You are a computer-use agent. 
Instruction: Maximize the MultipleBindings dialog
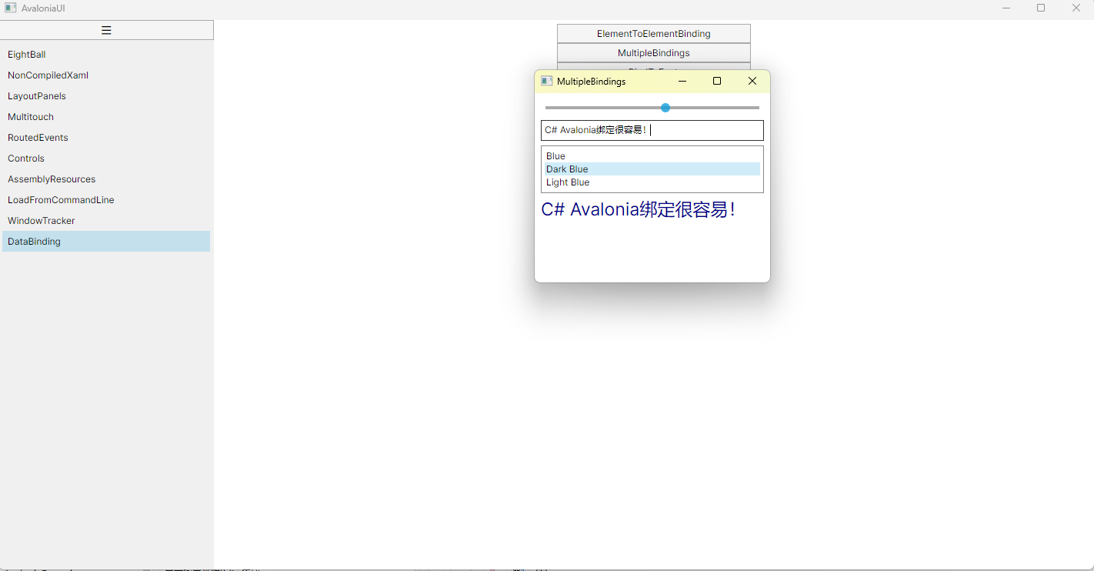[717, 81]
